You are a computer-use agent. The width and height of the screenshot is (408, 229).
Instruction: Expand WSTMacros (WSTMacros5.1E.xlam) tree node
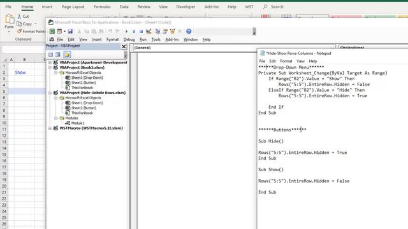(50, 128)
